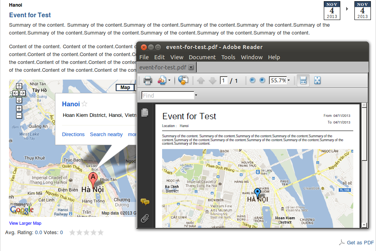Screen dimensions: 376x251
Task: Zoom out with the minus icon
Action: click(x=252, y=80)
